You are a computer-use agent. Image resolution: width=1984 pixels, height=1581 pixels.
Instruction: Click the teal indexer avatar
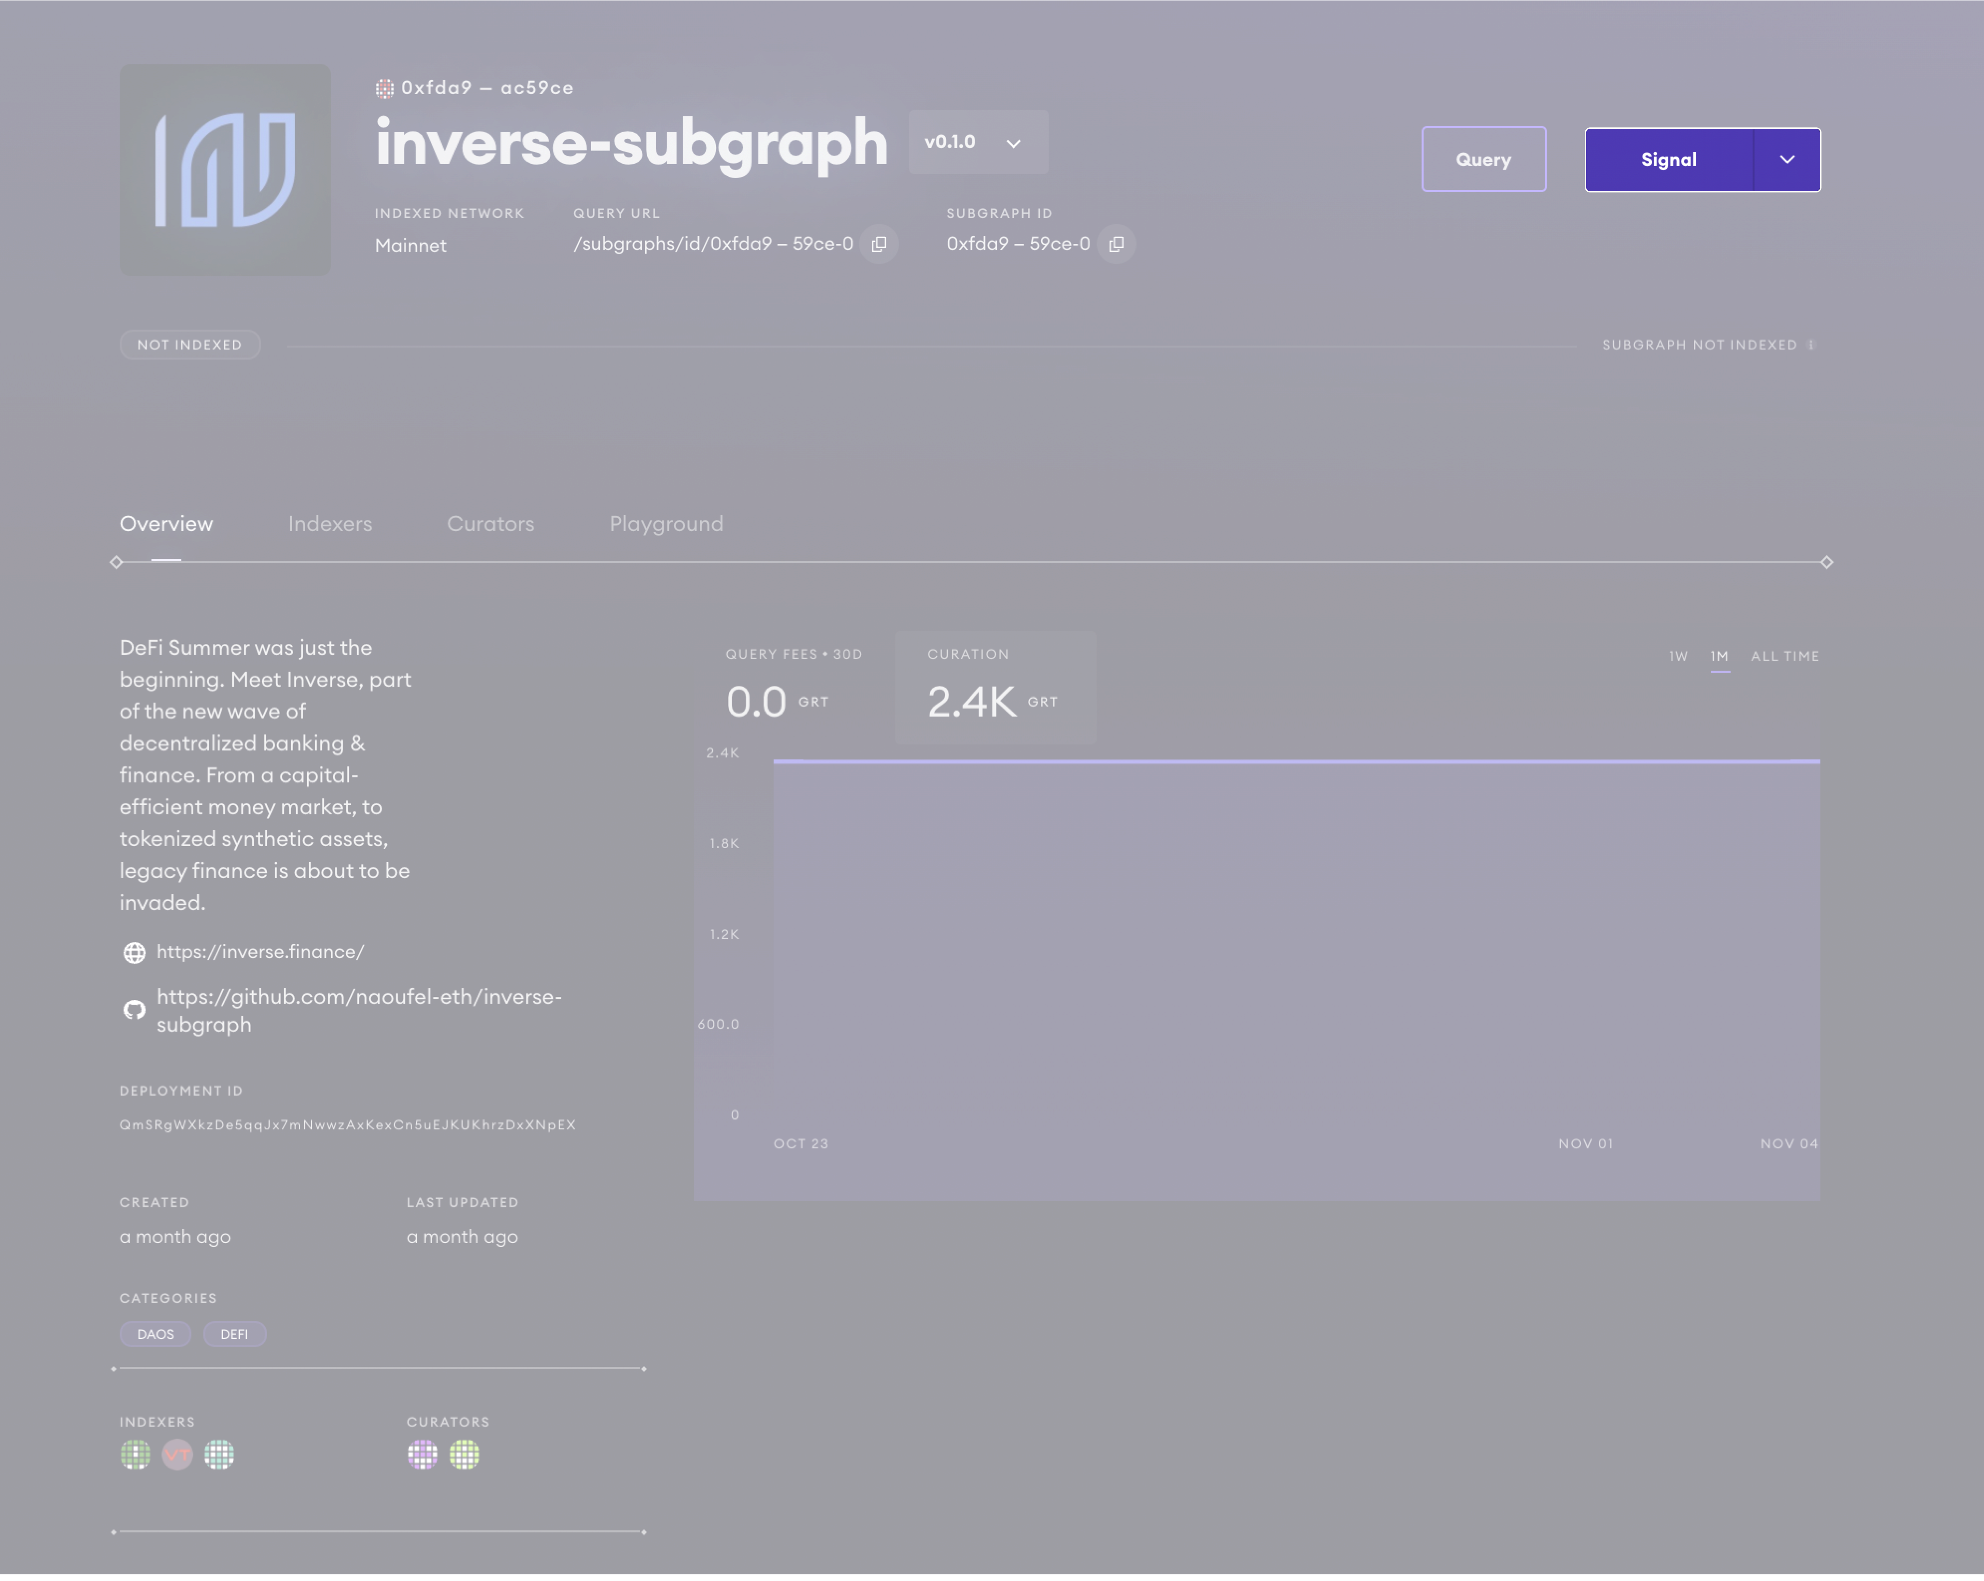[219, 1454]
